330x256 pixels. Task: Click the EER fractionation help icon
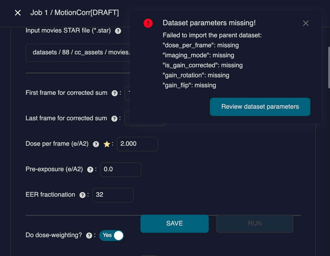click(82, 195)
